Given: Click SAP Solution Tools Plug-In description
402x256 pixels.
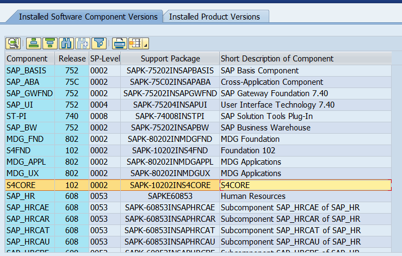Looking at the screenshot, I should coord(305,116).
